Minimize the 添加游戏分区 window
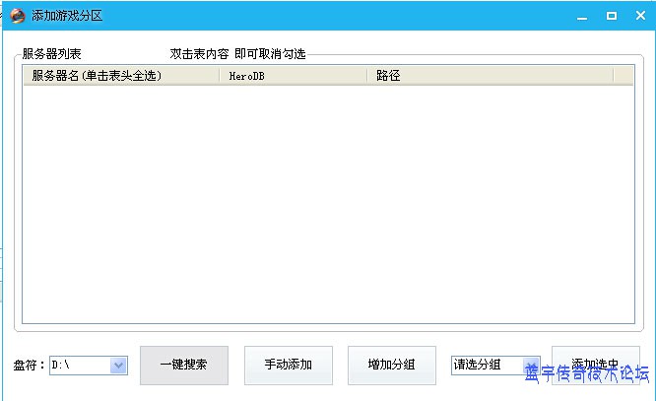Screen dimensions: 656x401 pos(584,16)
